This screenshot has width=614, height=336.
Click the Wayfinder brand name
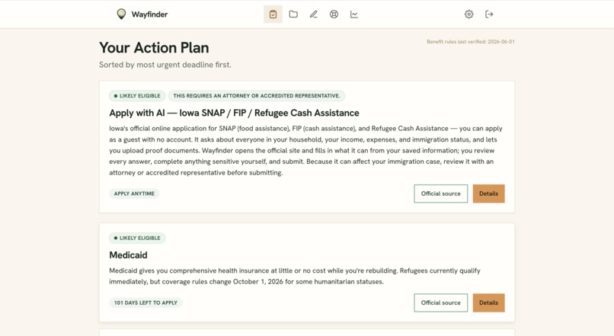[x=149, y=14]
